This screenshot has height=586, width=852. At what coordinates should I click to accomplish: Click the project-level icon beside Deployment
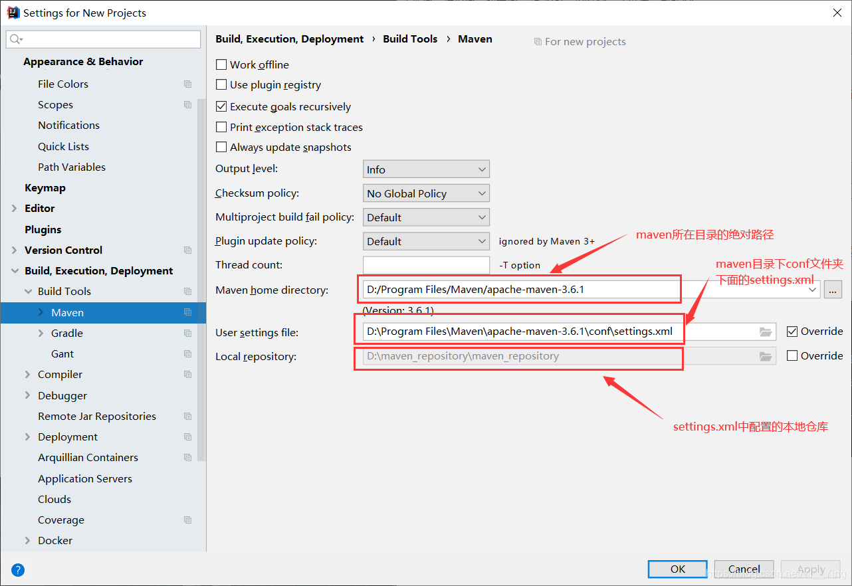click(188, 437)
